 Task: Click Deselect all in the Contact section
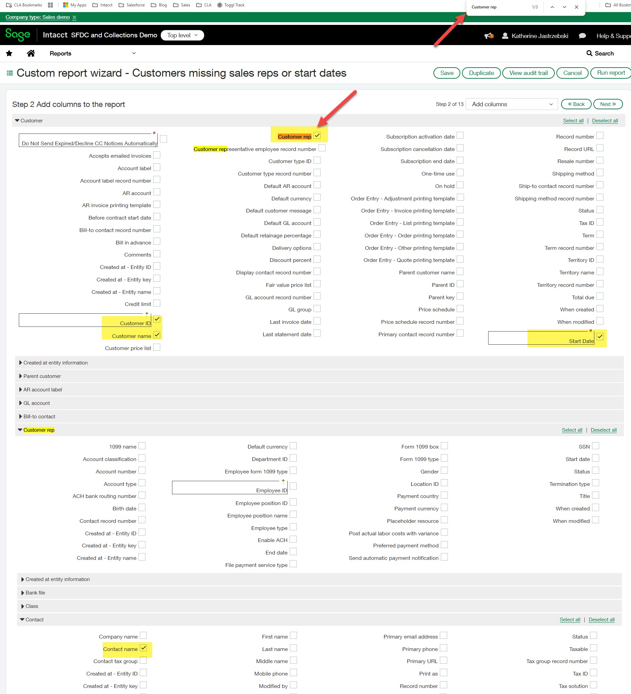point(601,619)
